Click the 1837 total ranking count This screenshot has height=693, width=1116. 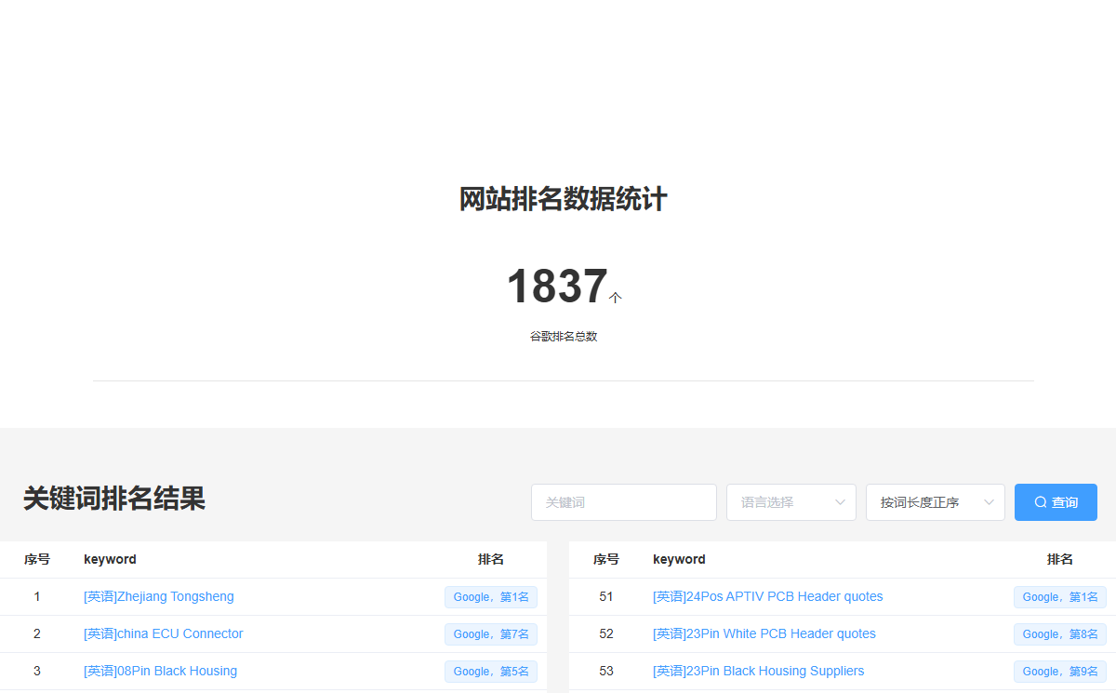[x=557, y=287]
